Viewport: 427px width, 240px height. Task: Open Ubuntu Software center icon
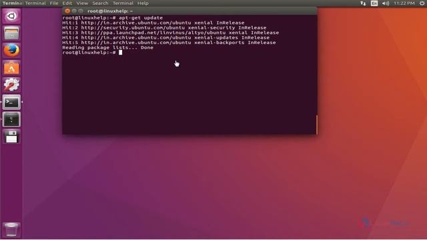point(11,68)
